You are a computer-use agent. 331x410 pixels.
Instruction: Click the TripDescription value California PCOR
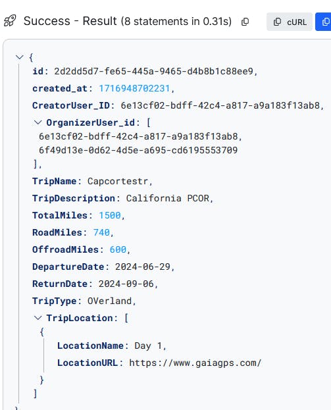(x=168, y=198)
